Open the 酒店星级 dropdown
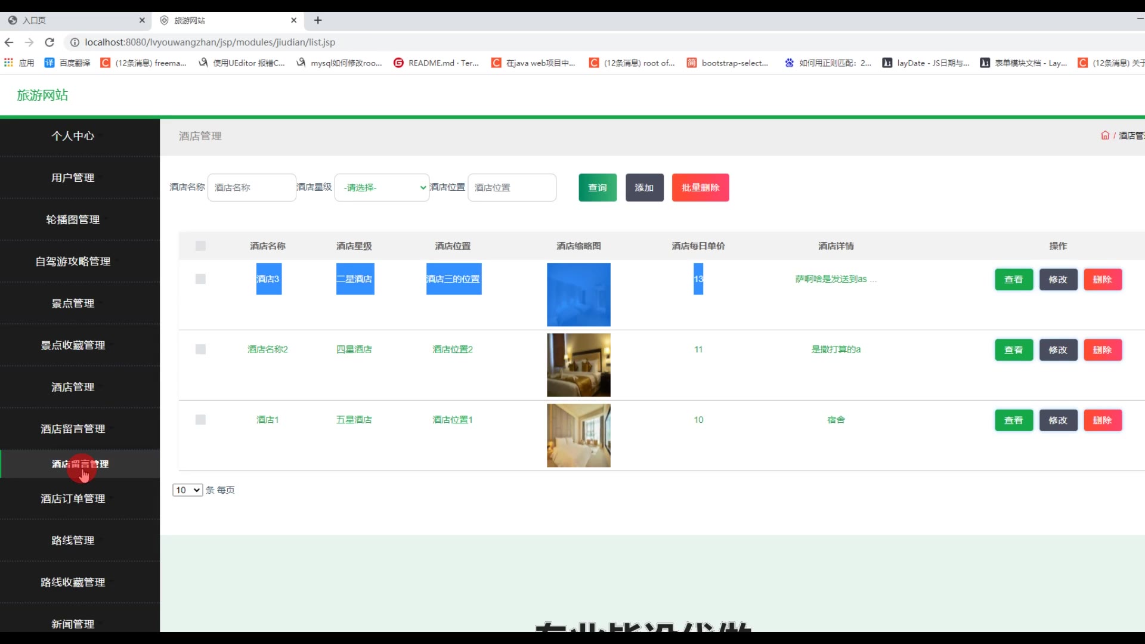 tap(382, 187)
